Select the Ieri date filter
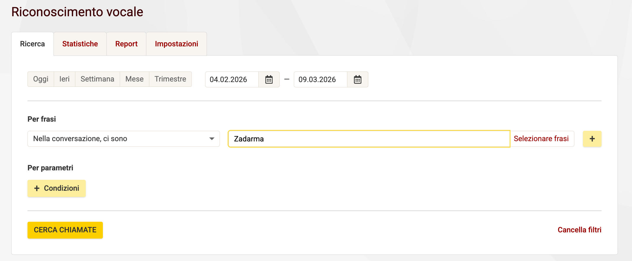Screen dimensions: 632x261 point(64,79)
